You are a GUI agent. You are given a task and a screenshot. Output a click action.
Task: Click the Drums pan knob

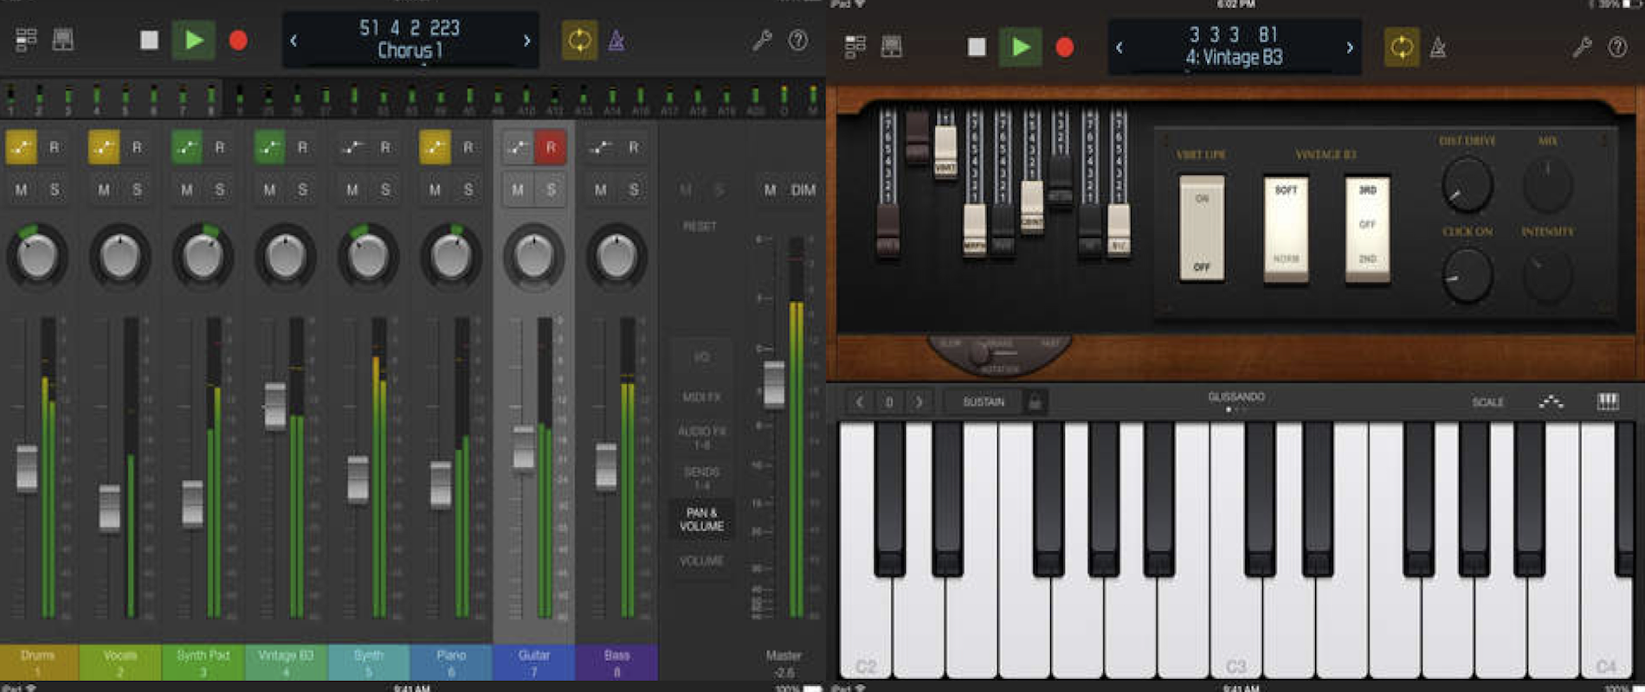coord(36,256)
